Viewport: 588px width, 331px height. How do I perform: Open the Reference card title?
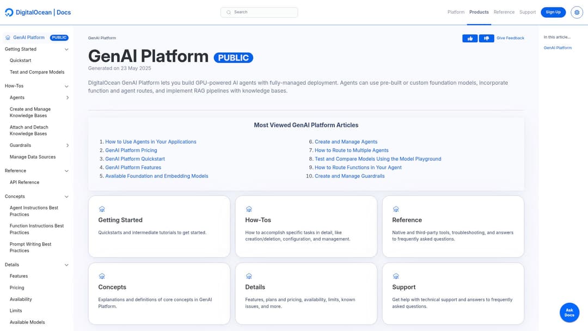tap(407, 220)
